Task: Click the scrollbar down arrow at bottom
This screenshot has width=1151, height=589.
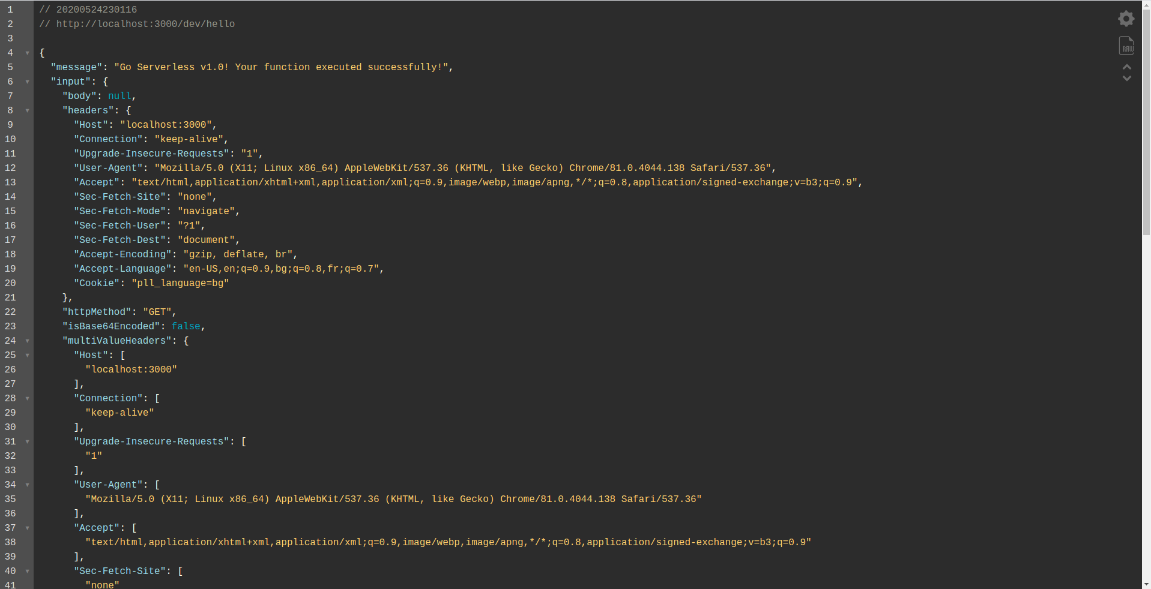Action: pyautogui.click(x=1146, y=584)
